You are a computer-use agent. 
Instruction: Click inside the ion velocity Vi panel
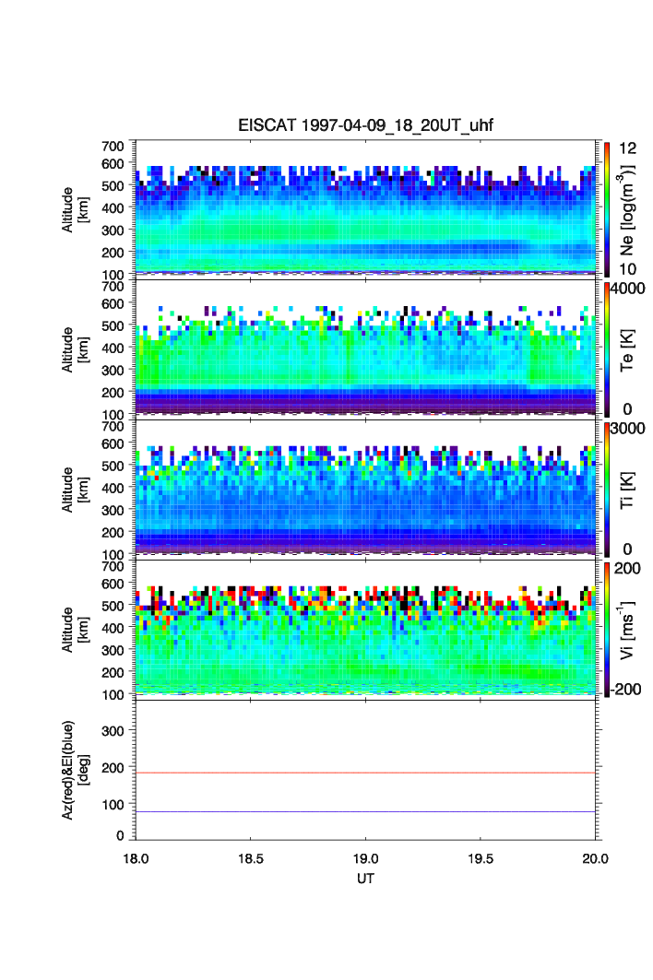point(365,628)
